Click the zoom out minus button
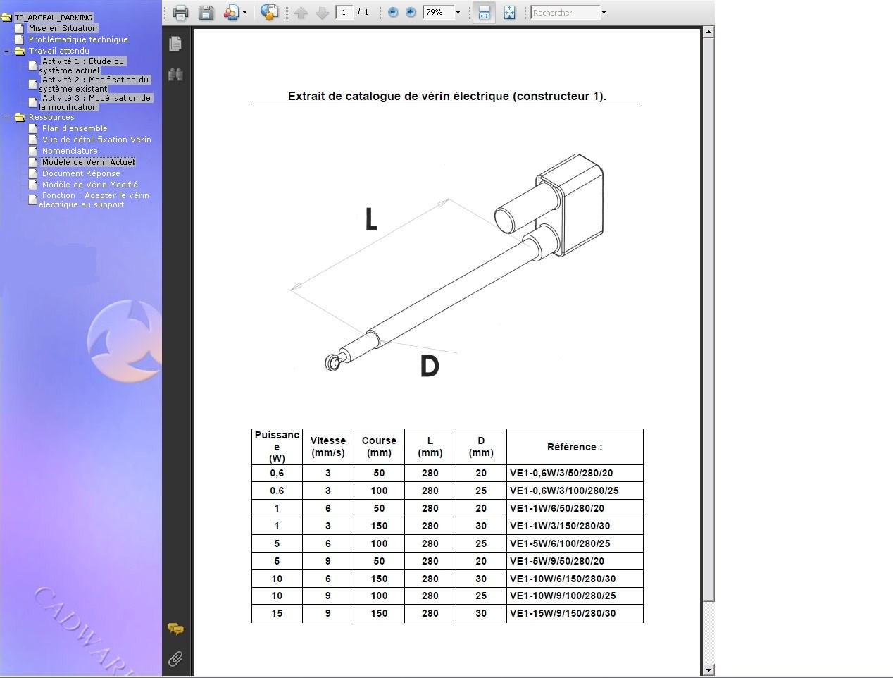This screenshot has width=893, height=678. tap(393, 13)
